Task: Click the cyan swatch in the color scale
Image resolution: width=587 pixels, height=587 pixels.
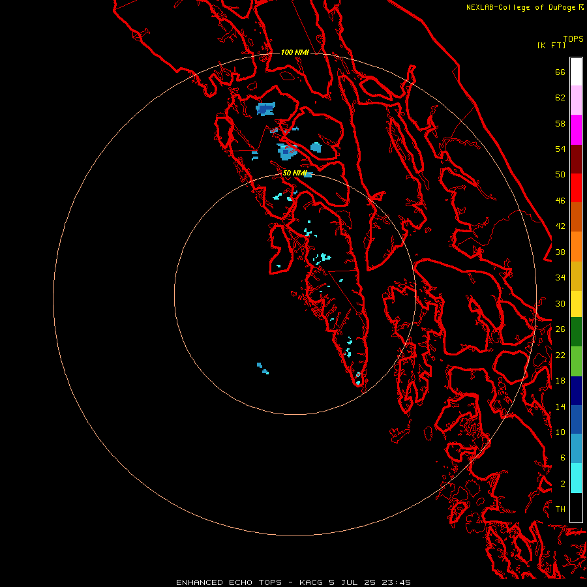Action: tap(576, 478)
